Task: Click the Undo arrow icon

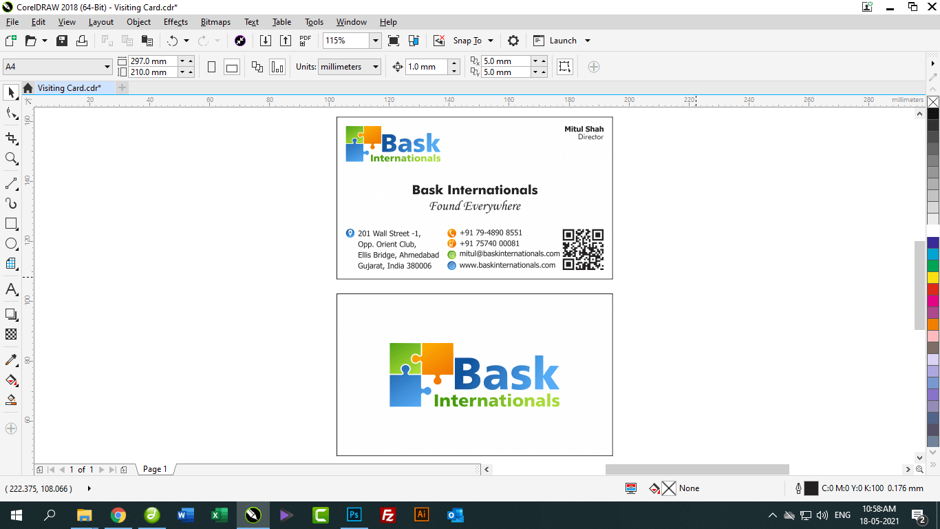Action: point(172,41)
